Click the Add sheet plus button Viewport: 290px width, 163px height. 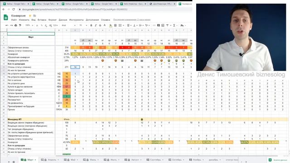(9, 162)
